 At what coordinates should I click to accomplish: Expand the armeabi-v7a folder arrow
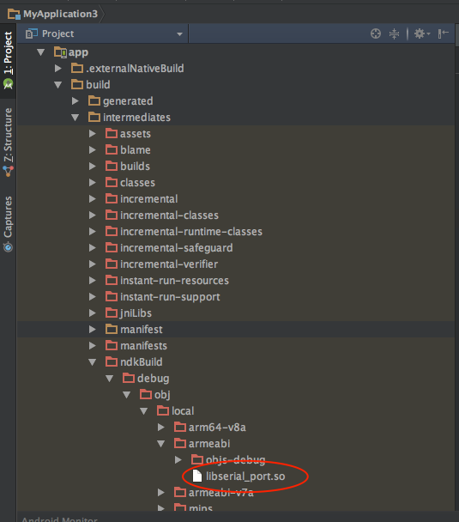tap(161, 493)
